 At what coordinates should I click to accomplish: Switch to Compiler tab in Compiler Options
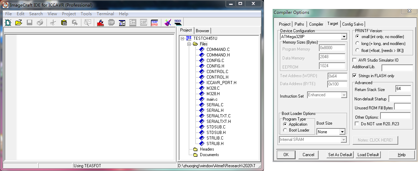[316, 24]
